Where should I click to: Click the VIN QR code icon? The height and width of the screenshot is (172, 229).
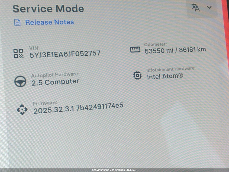(18, 53)
